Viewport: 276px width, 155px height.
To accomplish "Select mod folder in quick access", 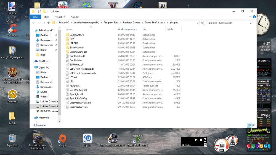I will click(43, 55).
